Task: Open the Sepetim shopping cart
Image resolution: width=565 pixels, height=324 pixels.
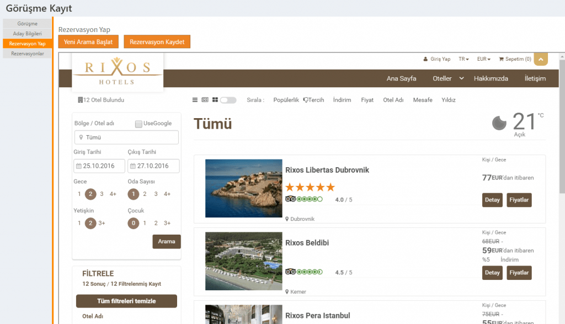Action: 515,59
